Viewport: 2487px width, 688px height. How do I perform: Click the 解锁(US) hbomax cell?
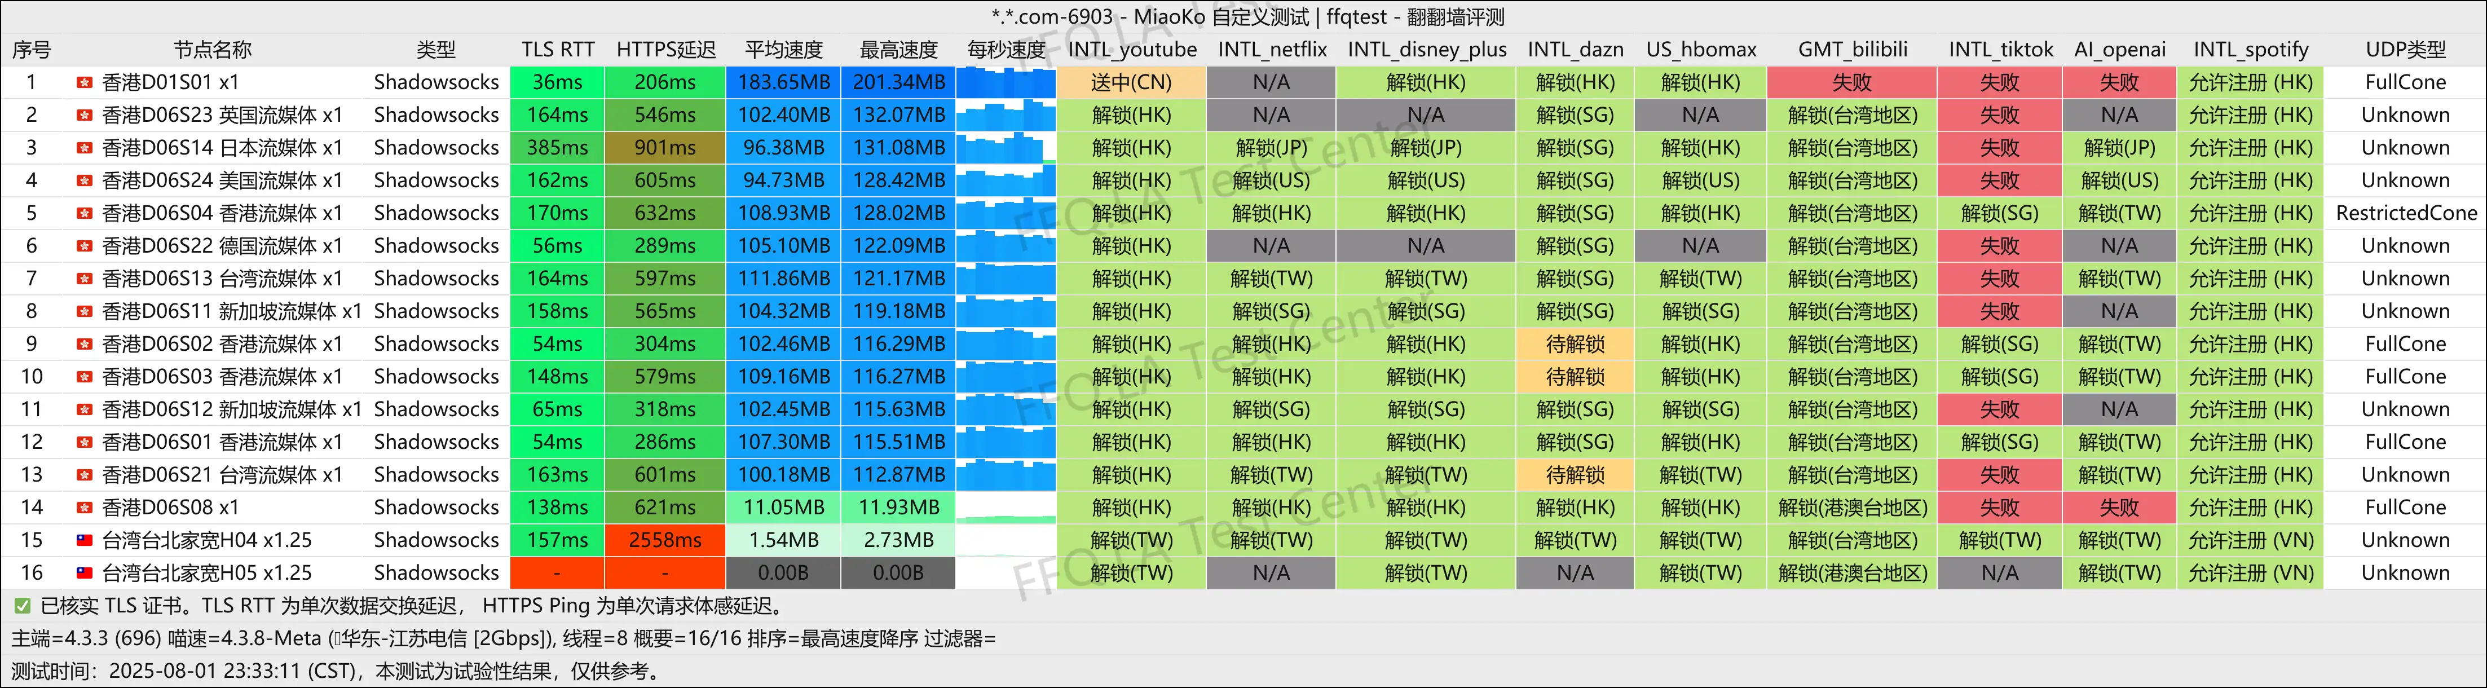click(x=1700, y=182)
